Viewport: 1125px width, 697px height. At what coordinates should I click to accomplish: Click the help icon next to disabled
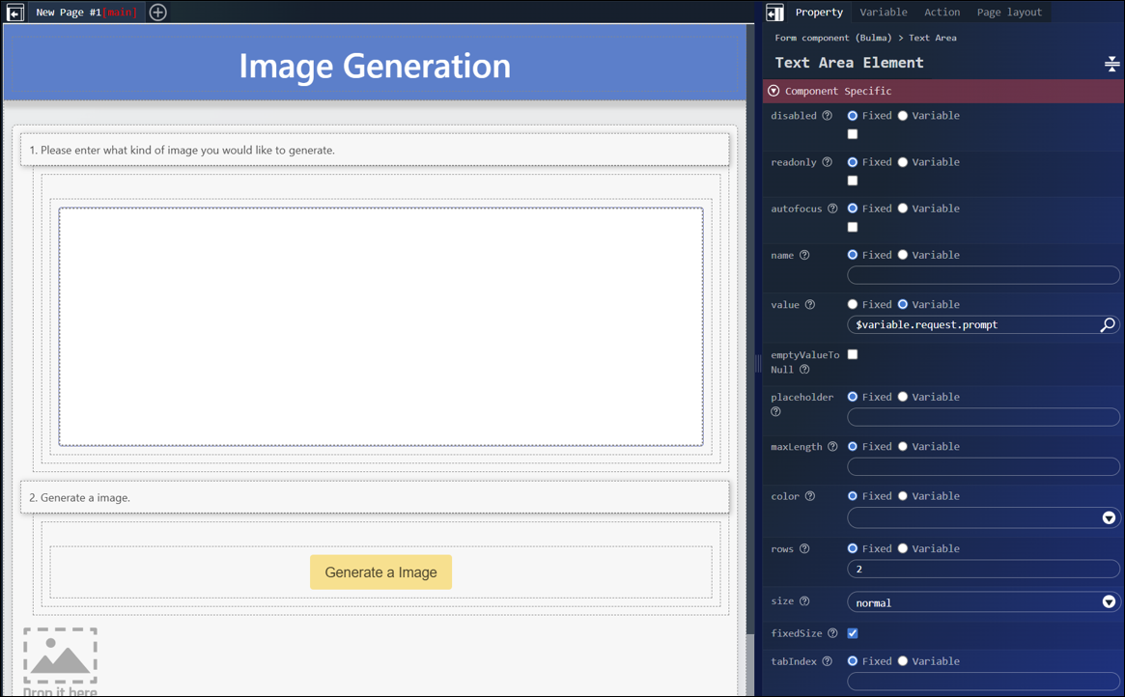827,116
